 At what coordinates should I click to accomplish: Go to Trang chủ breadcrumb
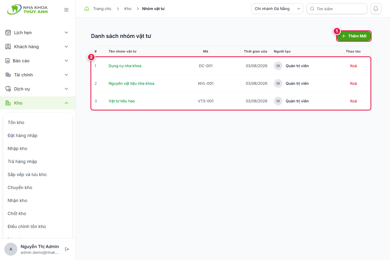[x=102, y=9]
